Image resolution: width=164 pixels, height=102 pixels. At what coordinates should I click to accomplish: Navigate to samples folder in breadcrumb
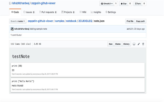click(60, 21)
